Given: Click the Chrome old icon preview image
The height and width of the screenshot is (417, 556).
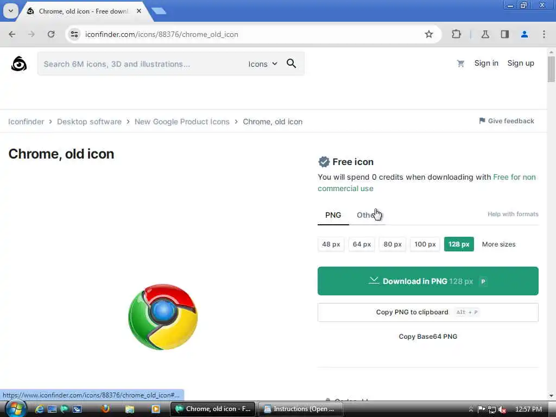Looking at the screenshot, I should tap(163, 317).
